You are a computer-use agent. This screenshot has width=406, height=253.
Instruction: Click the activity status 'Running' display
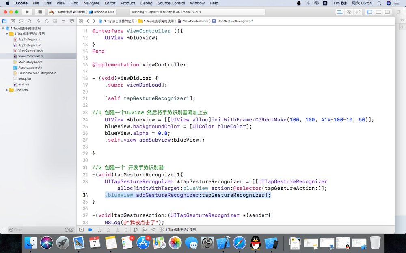(x=197, y=12)
